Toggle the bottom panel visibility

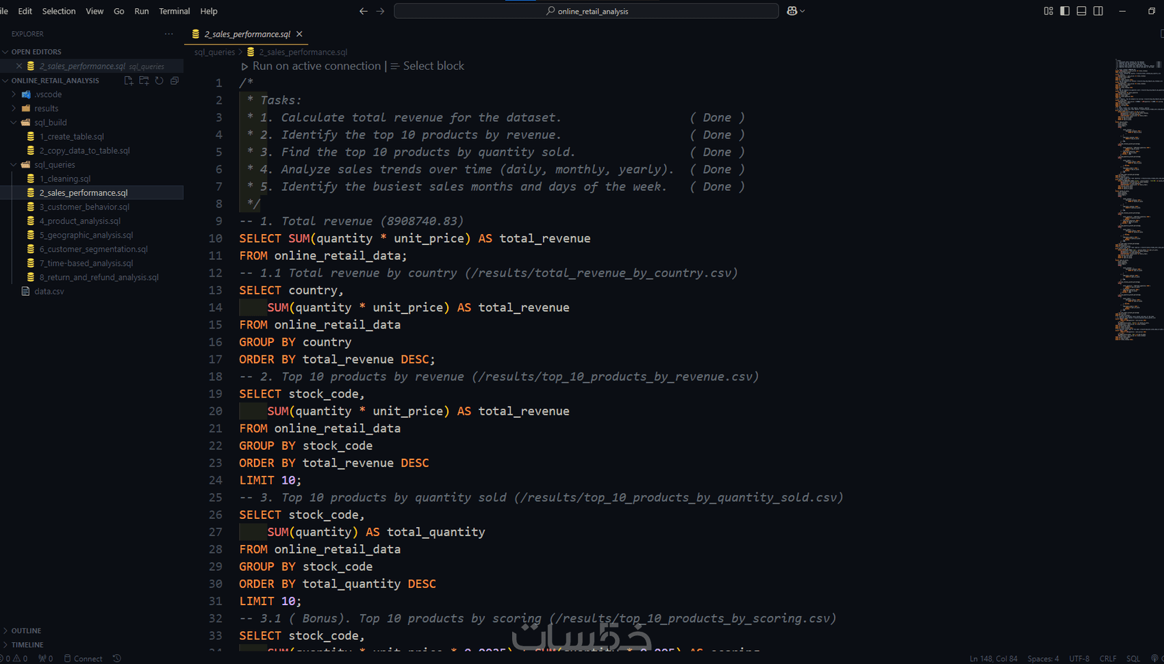1082,11
